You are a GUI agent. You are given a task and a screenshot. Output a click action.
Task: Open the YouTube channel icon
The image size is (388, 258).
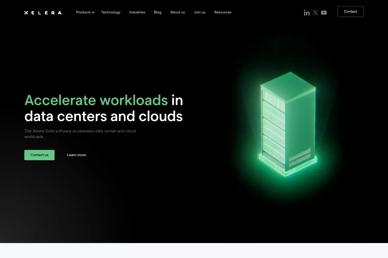324,13
